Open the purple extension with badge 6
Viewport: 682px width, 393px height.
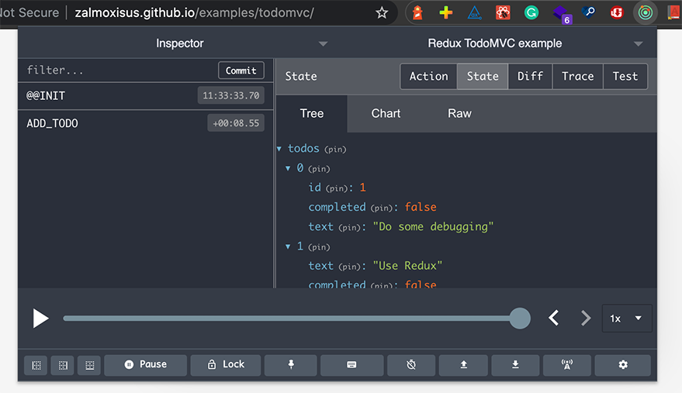[x=561, y=13]
